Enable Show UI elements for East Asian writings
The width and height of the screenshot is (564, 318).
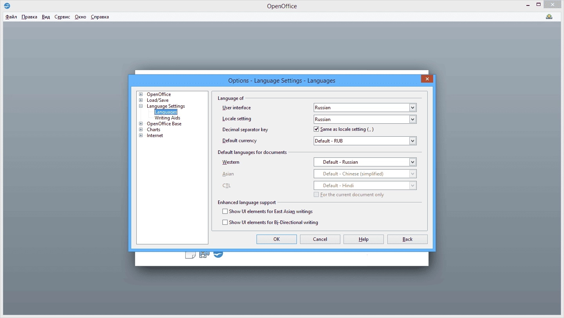[x=225, y=211]
